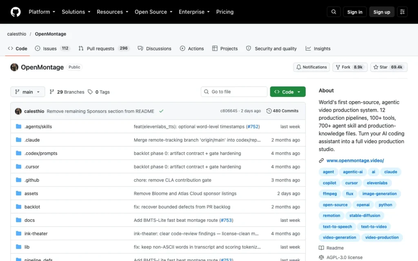
Task: Click the scales icon beside AGPL-3.0 license
Action: tap(322, 258)
